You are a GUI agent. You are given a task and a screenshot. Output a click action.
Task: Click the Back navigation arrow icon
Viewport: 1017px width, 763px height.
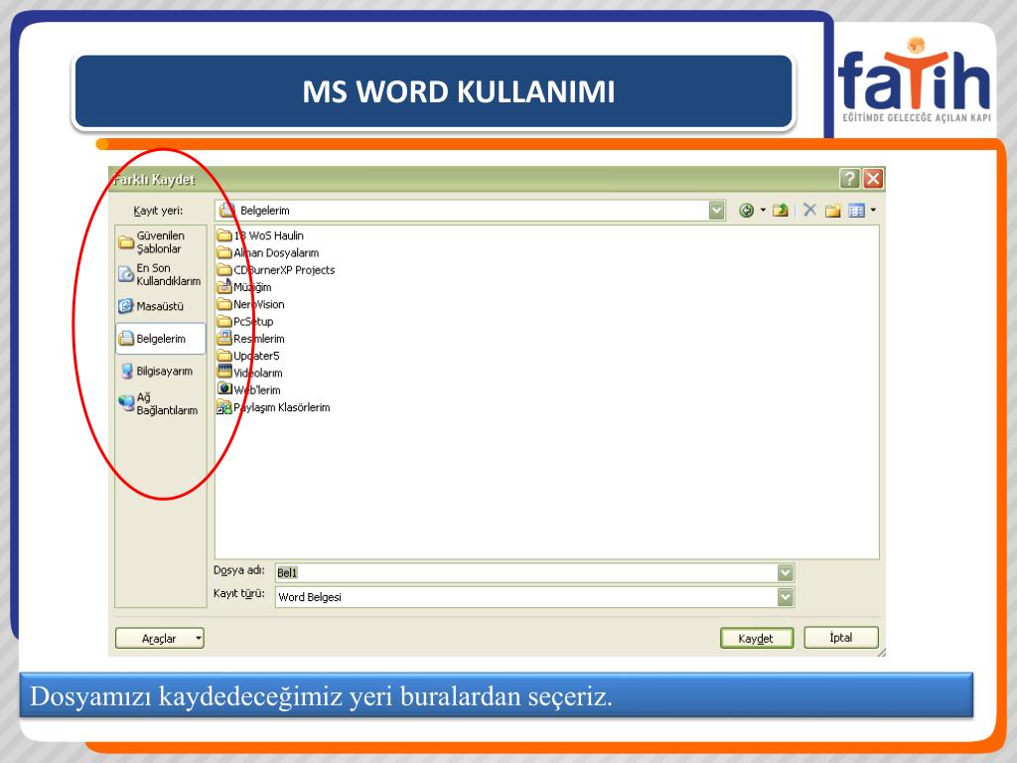pos(747,211)
